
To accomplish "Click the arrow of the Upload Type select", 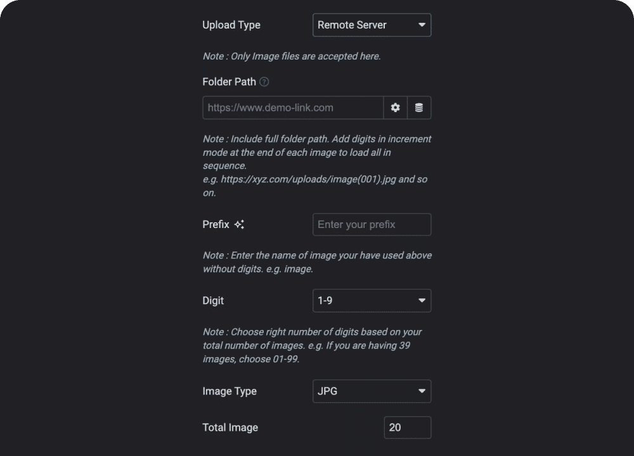I will (x=422, y=25).
